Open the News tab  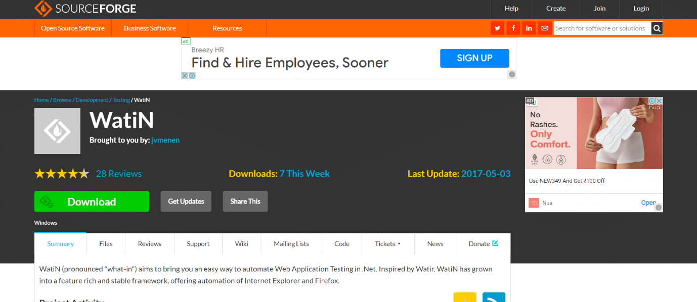[x=435, y=243]
